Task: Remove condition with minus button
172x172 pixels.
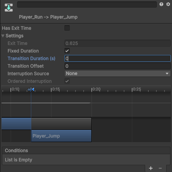Action: [x=160, y=168]
